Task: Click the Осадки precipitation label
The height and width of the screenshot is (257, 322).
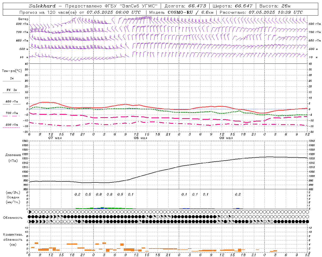Action: click(x=13, y=197)
